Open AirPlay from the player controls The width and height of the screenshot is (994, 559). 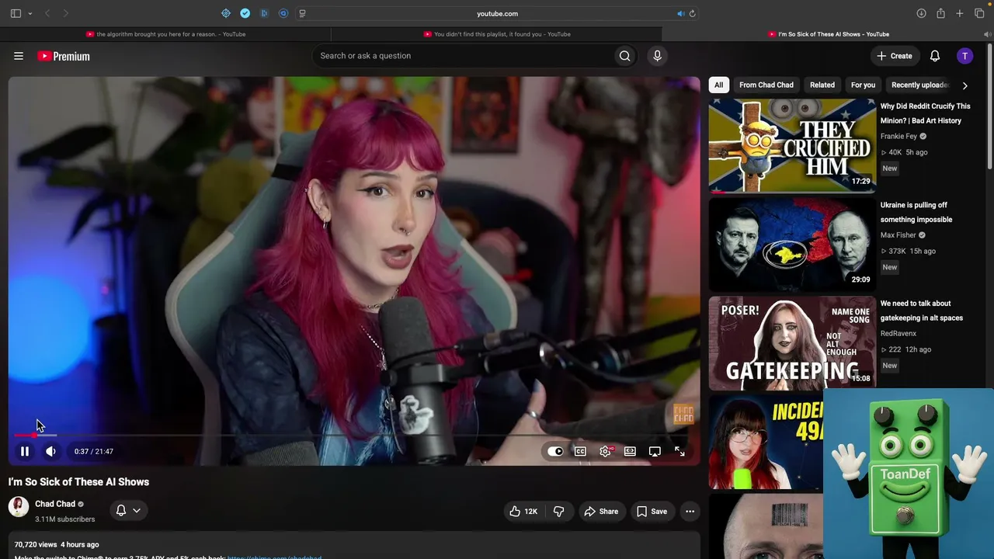pos(655,451)
